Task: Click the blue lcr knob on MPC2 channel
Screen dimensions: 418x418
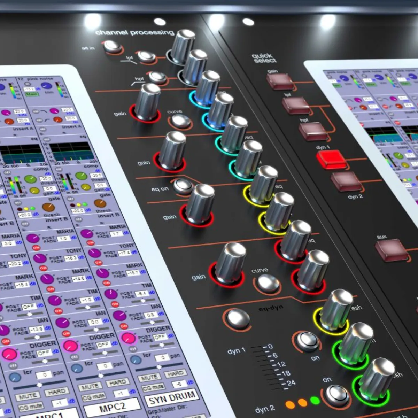Action: 77,368
